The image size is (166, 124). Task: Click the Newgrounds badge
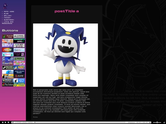(x=8, y=76)
